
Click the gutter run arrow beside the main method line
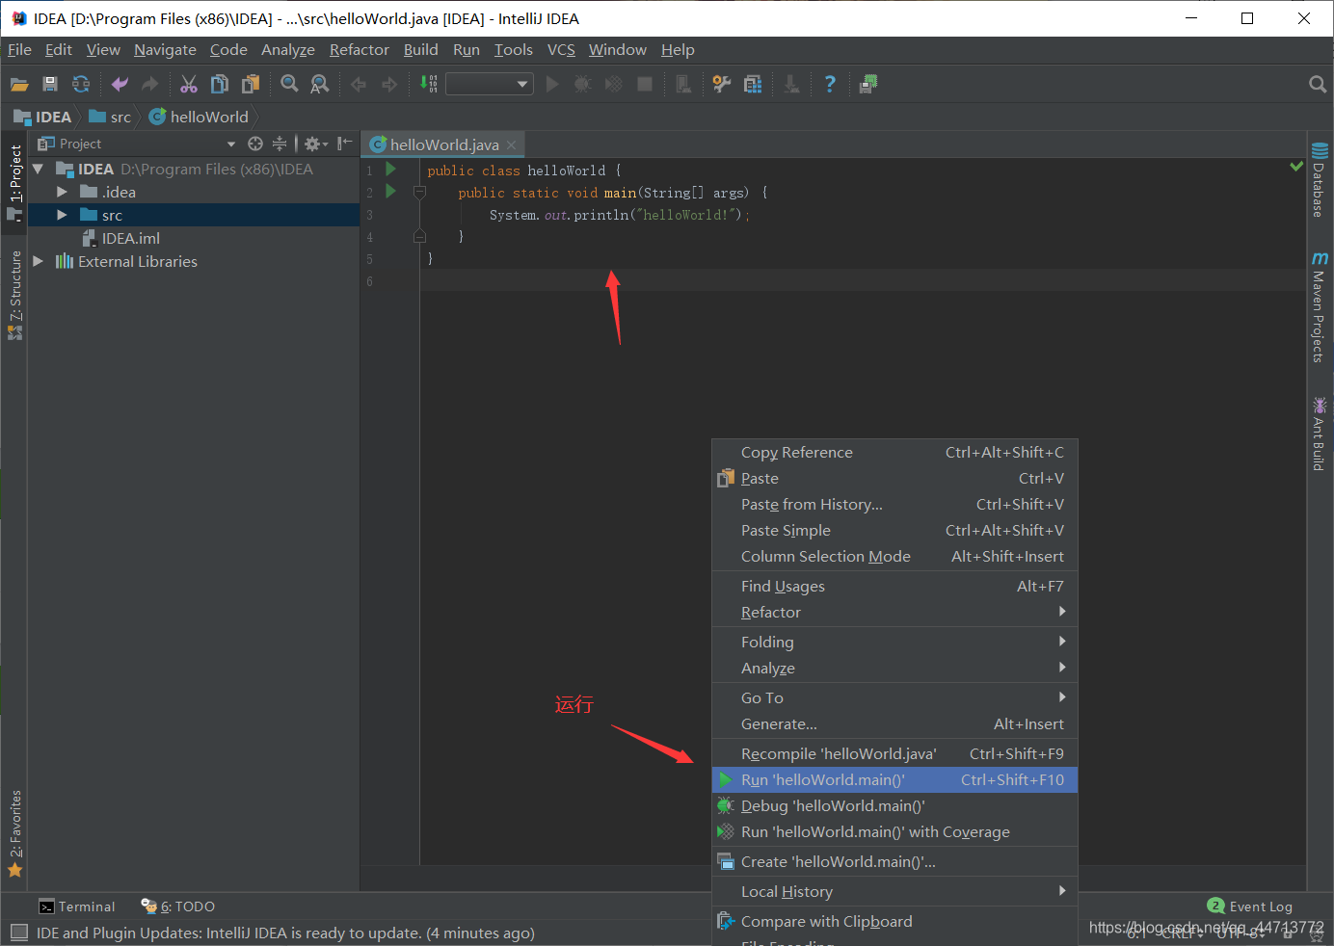(390, 191)
